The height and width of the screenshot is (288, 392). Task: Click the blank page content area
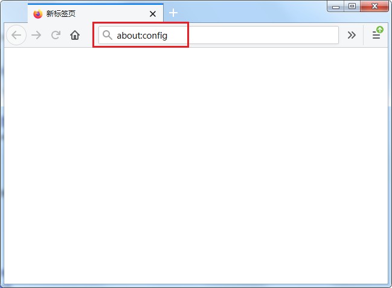(x=196, y=163)
